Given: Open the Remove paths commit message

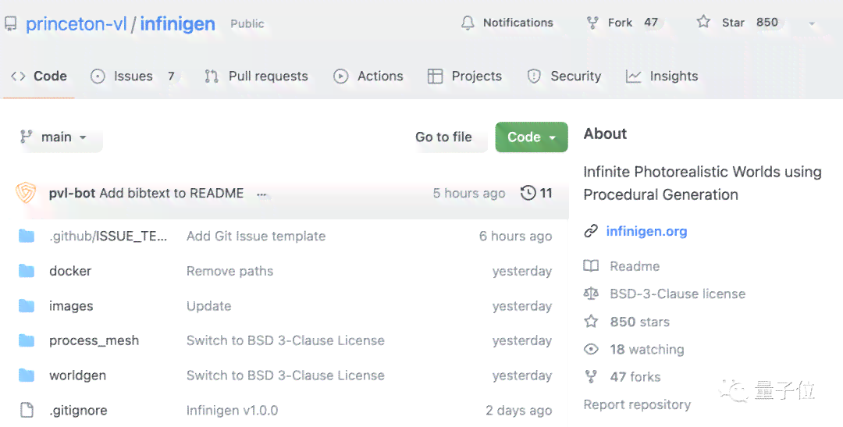Looking at the screenshot, I should 230,271.
